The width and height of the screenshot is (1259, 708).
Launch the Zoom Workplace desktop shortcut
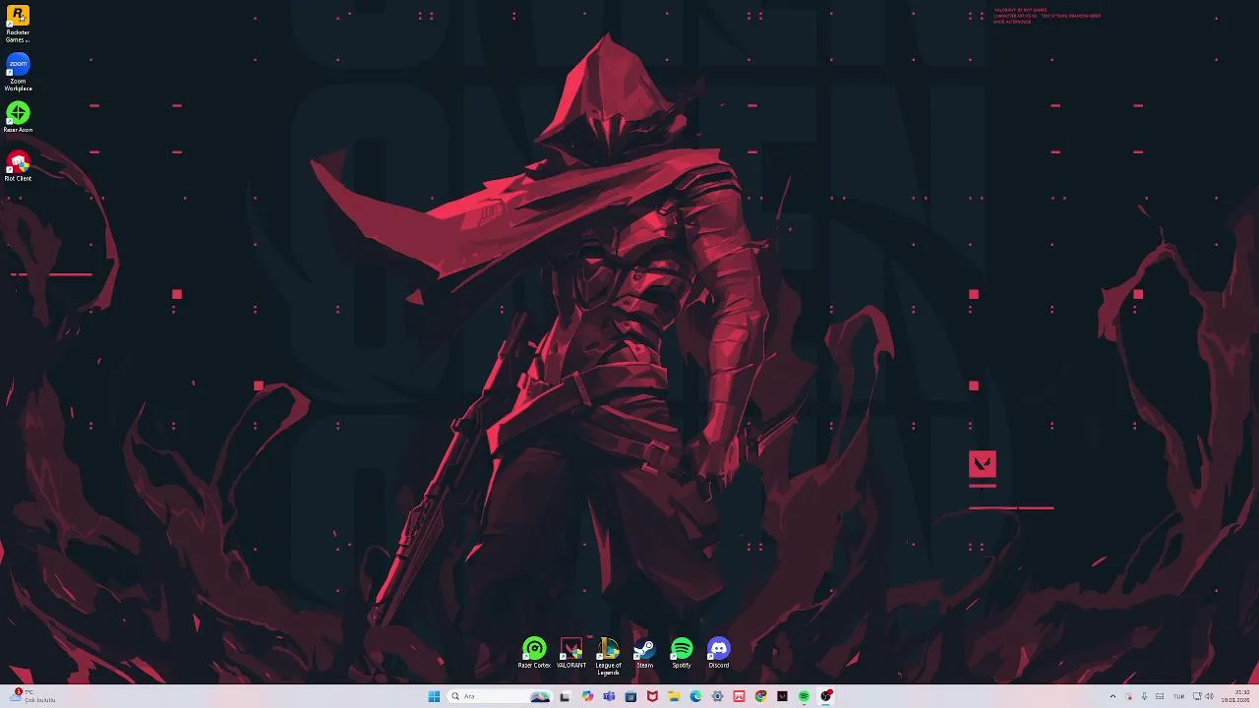(18, 74)
